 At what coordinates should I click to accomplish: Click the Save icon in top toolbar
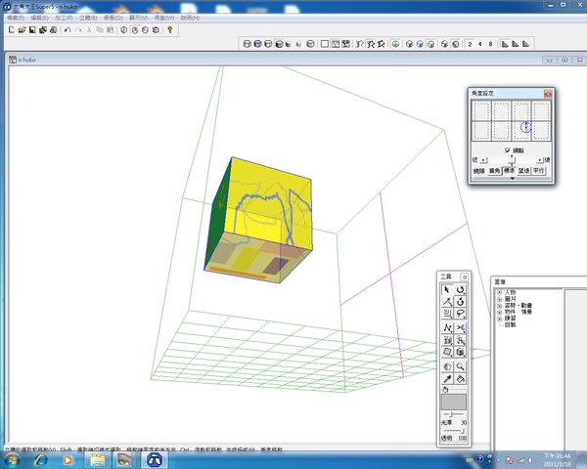(32, 30)
